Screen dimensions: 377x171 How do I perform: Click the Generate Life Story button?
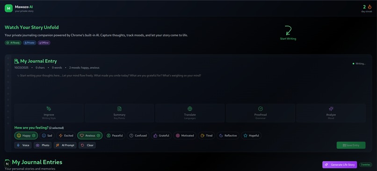(x=340, y=165)
